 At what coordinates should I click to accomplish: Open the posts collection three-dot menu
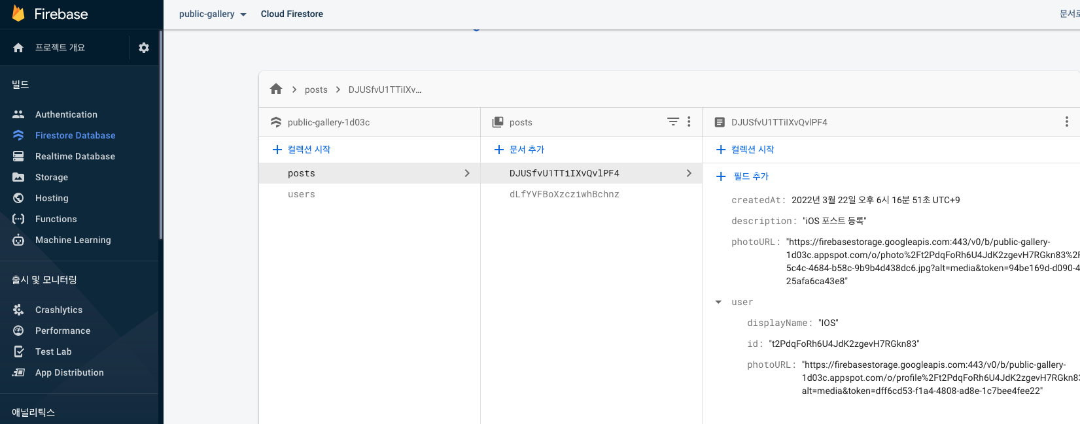689,122
